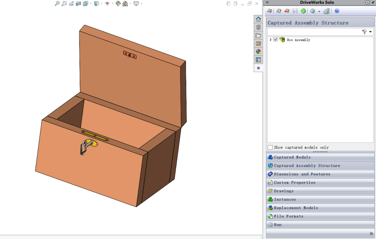Click the green Refresh icon
376x239 pixels.
coord(303,11)
